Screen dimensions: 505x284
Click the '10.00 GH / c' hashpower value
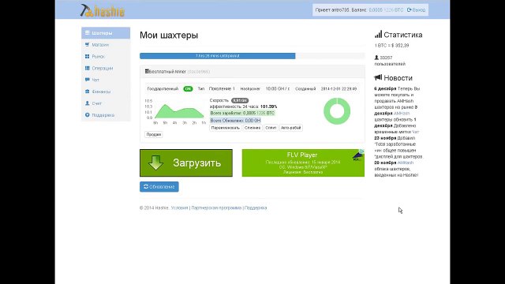pyautogui.click(x=278, y=89)
